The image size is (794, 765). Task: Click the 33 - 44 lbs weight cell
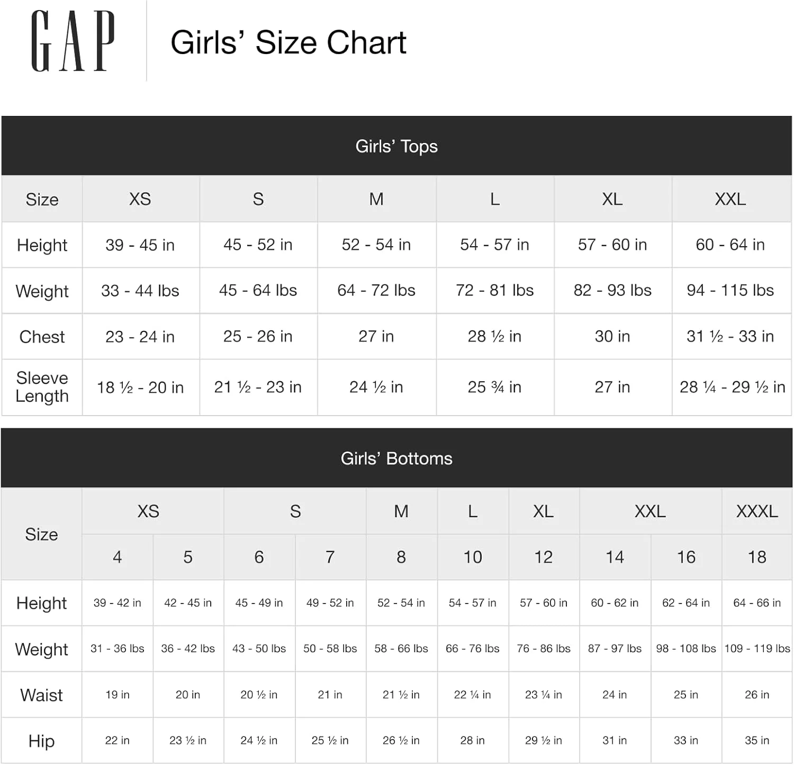(x=140, y=291)
